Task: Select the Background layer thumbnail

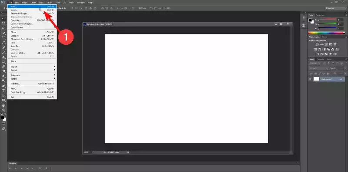Action: click(x=317, y=79)
